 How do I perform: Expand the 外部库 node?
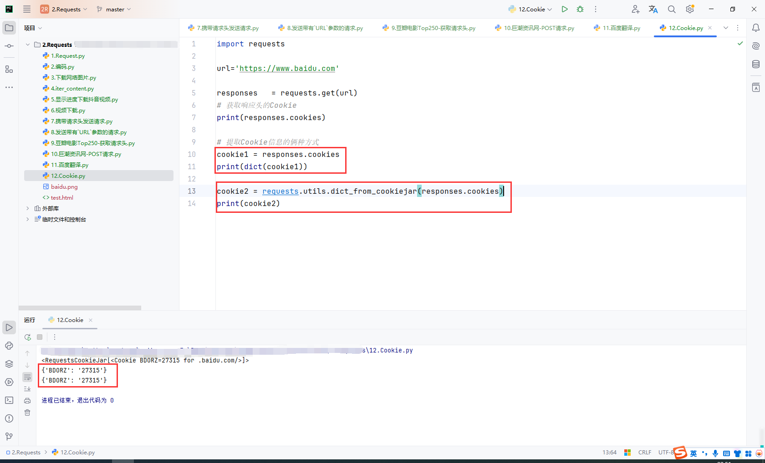click(x=28, y=208)
